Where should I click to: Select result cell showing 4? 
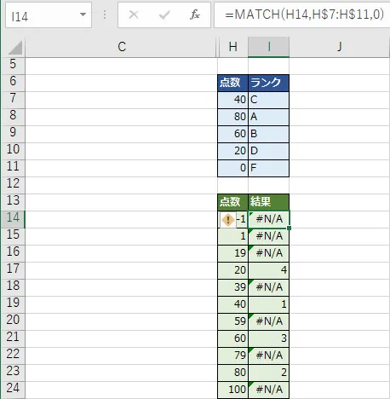(x=269, y=270)
